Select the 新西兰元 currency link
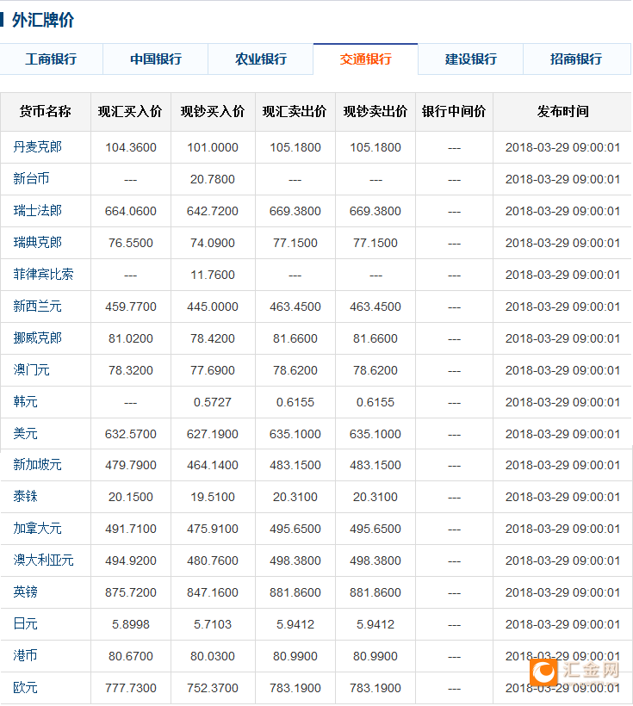The image size is (633, 706). click(37, 307)
